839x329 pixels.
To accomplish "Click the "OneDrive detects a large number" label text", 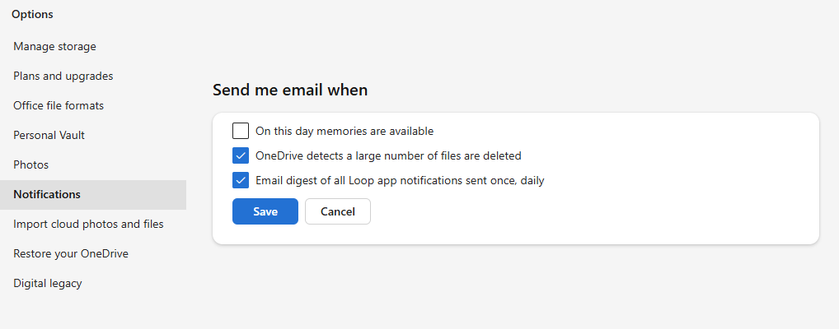I will pos(388,155).
